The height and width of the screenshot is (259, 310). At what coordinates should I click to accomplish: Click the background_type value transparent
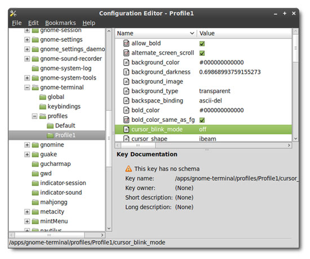(x=215, y=91)
